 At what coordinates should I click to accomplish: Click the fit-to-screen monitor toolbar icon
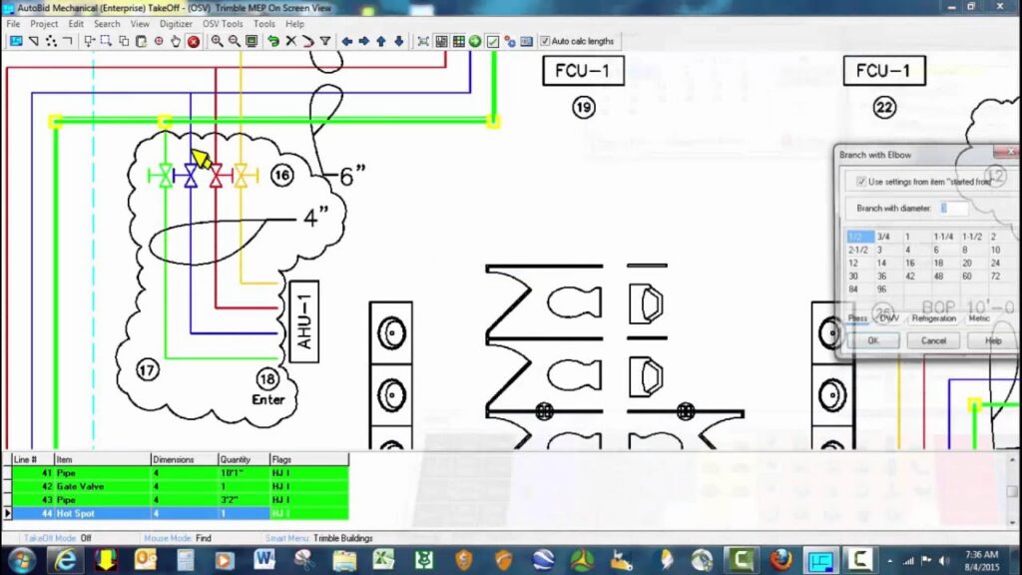coord(251,41)
